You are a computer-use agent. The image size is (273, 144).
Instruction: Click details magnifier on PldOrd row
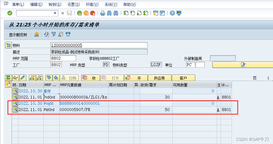[15, 110]
